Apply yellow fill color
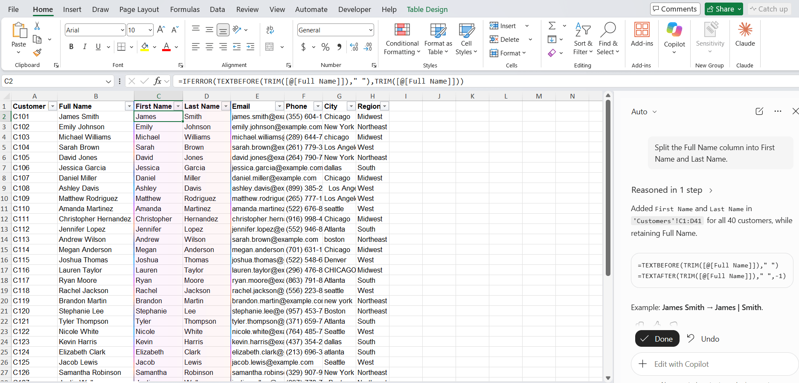The image size is (799, 383). pyautogui.click(x=145, y=47)
